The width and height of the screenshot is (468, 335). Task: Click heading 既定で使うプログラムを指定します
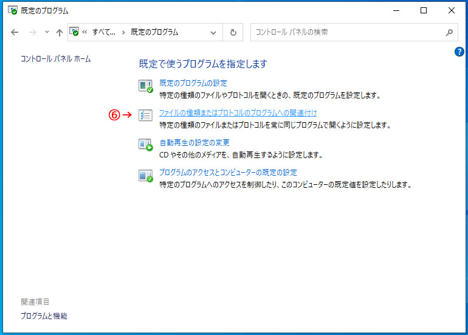203,64
